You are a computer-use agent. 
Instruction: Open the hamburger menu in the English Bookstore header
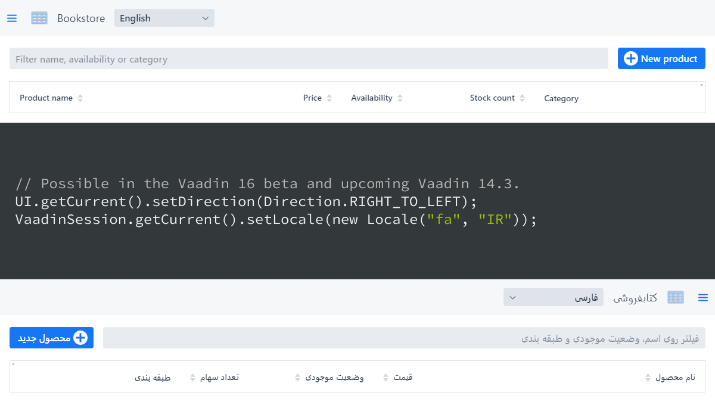(x=12, y=18)
